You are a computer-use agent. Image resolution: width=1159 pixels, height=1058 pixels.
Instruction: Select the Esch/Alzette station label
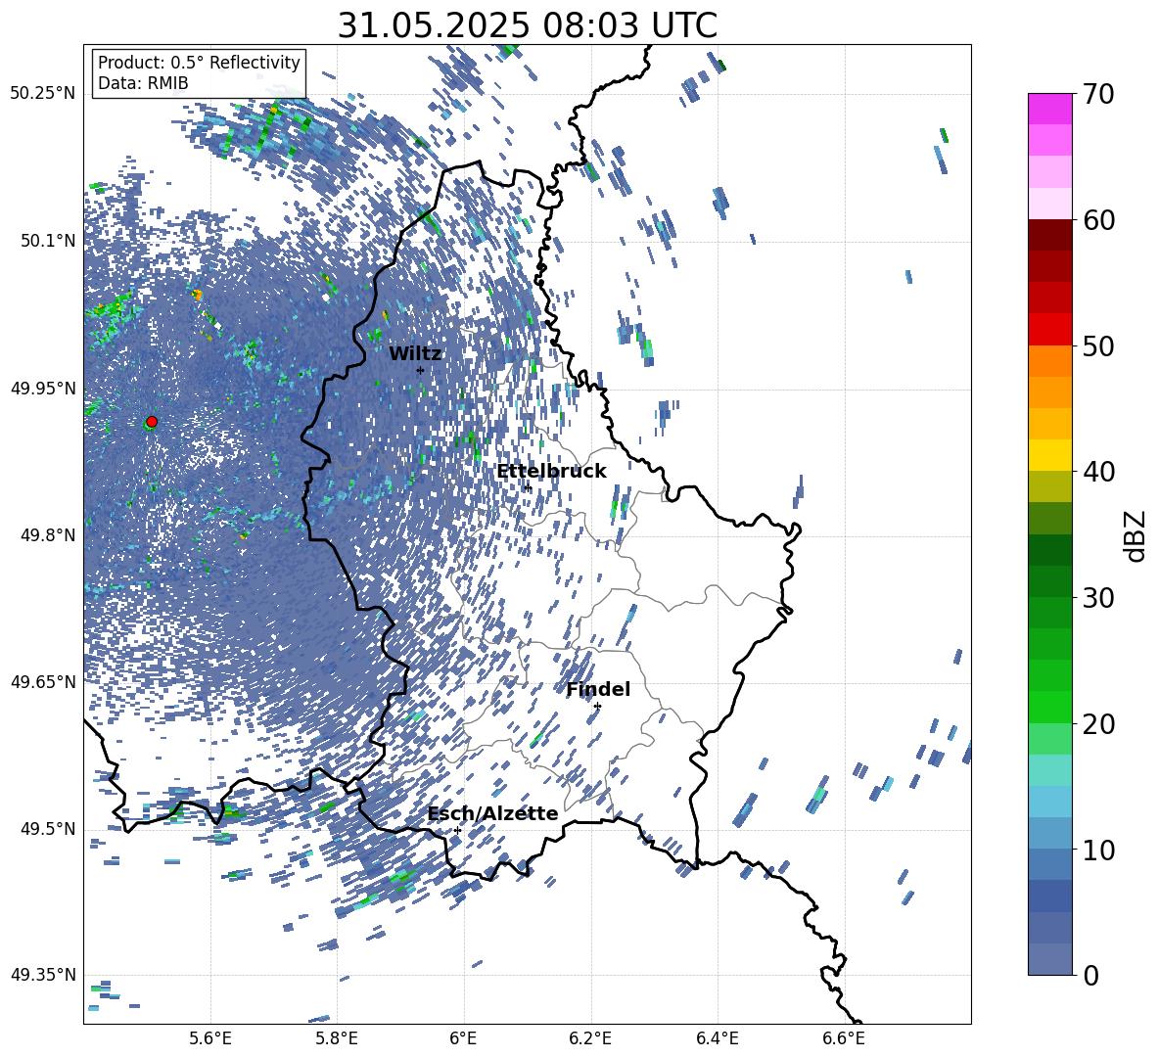click(x=492, y=814)
